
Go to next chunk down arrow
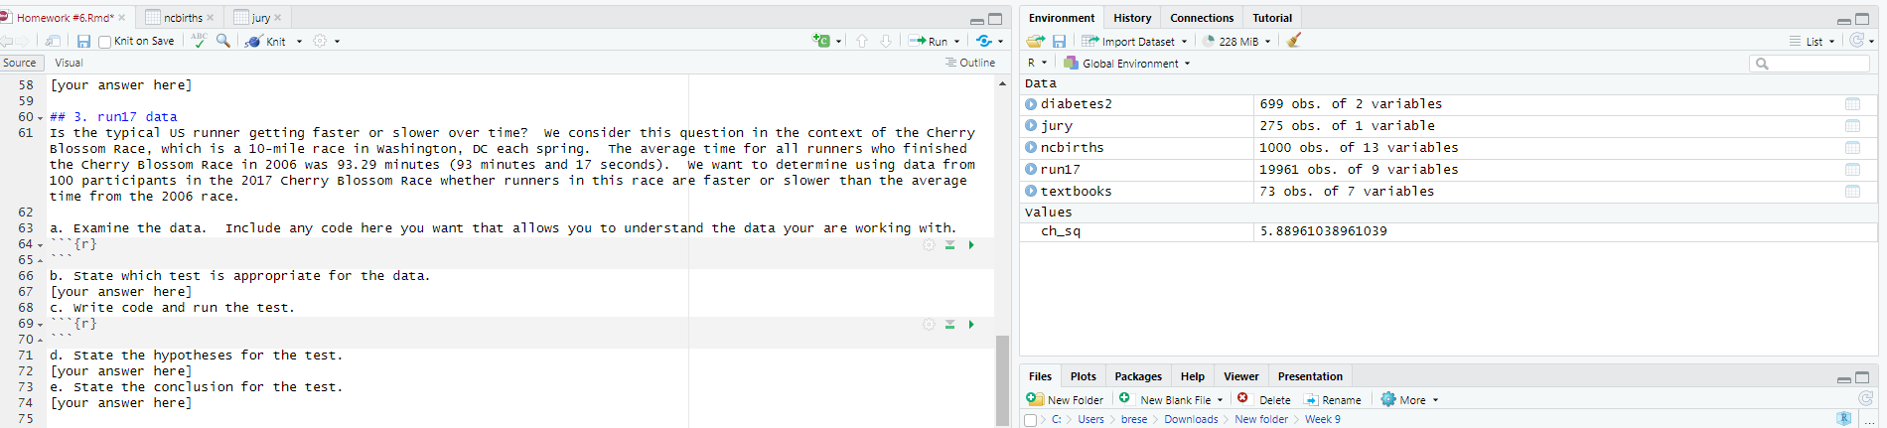pyautogui.click(x=886, y=41)
